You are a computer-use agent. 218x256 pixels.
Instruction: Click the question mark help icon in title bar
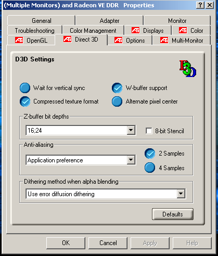click(x=200, y=5)
